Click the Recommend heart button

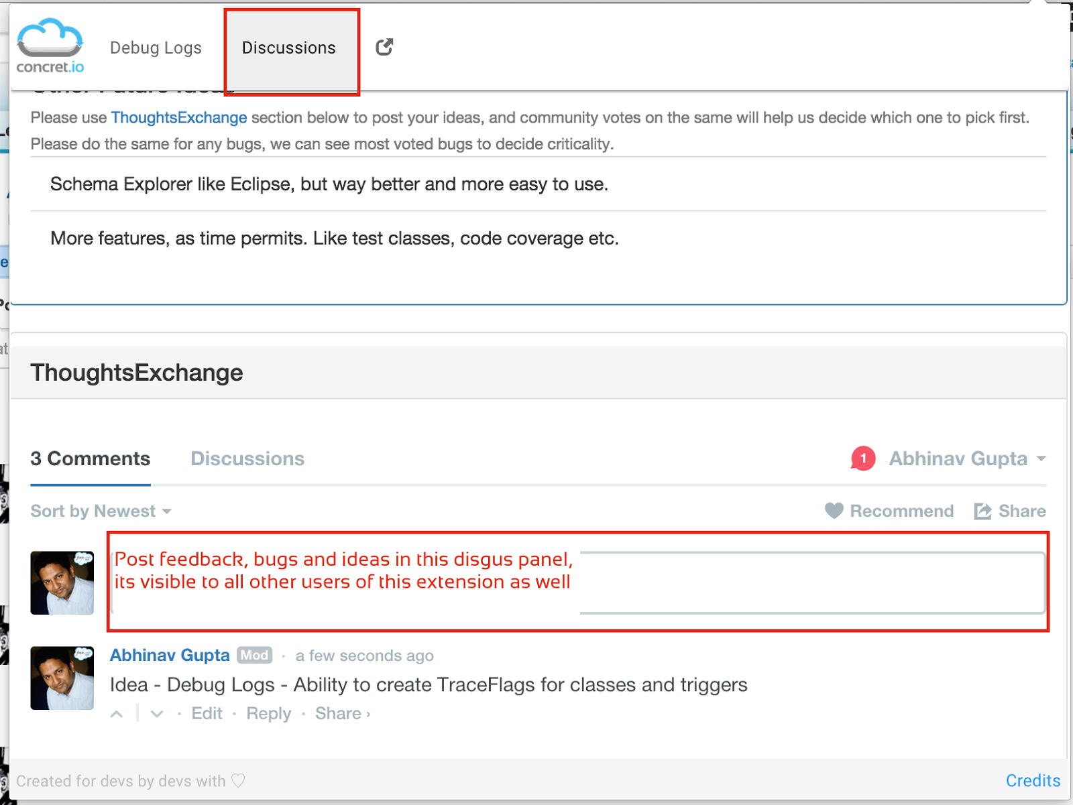click(x=889, y=511)
